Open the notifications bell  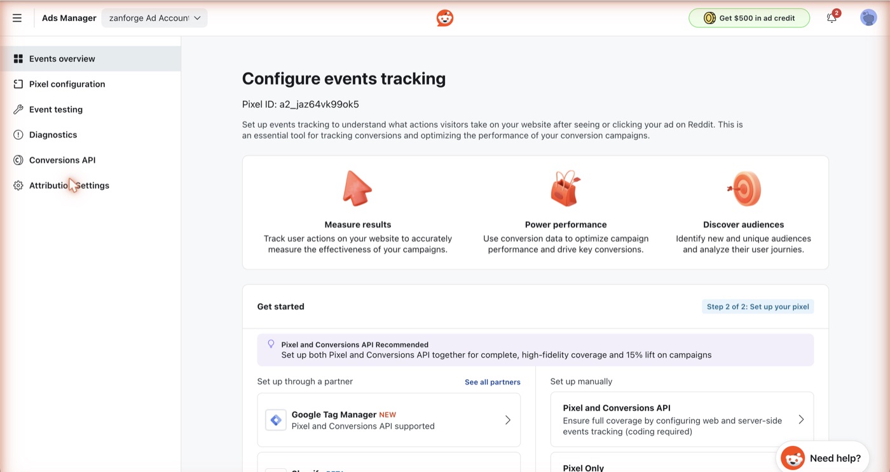click(832, 18)
